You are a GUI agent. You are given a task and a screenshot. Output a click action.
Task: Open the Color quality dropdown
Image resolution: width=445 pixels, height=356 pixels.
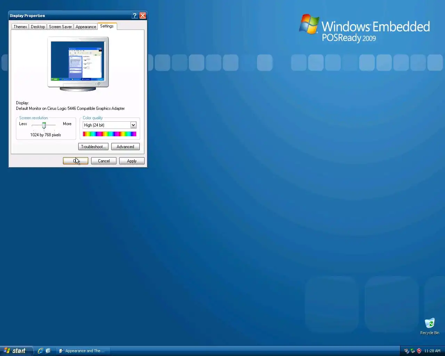pos(110,125)
